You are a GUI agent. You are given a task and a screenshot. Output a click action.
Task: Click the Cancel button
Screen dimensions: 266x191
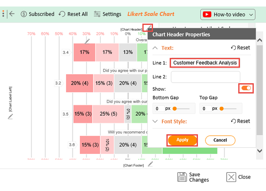[220, 140]
